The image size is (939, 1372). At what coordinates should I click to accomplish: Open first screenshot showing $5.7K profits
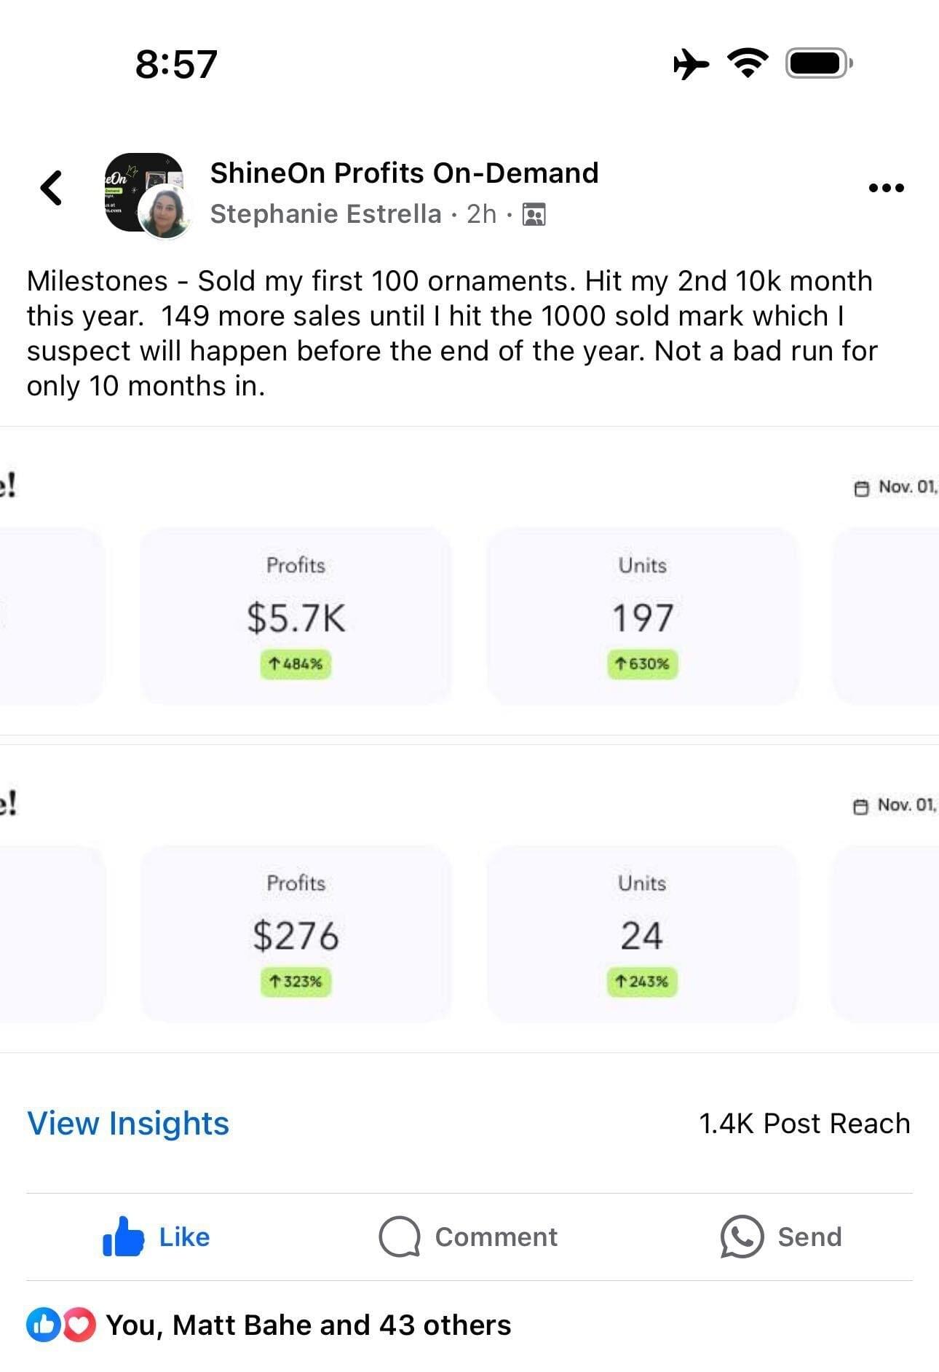tap(469, 581)
